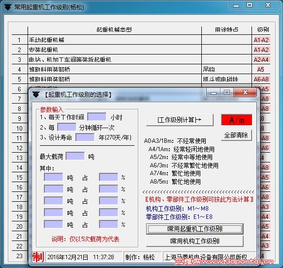Click the third load percentage input field
283x268 pixels.
point(108,201)
